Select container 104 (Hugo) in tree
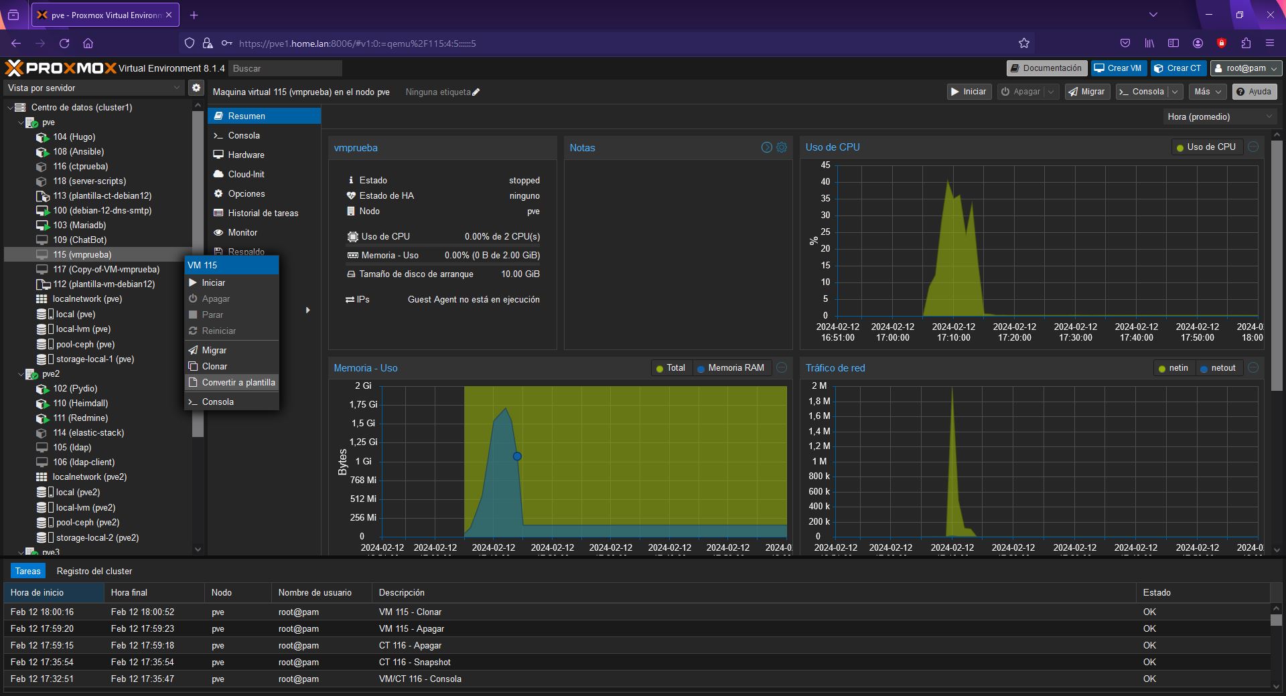 pos(74,137)
